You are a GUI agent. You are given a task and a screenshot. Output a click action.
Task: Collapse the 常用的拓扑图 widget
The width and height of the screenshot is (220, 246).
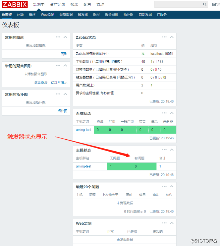[x=65, y=94]
